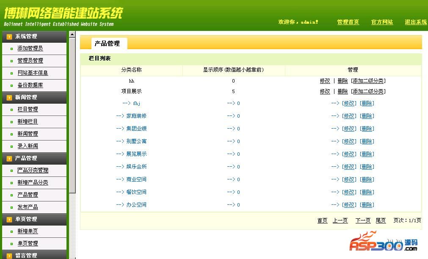Click 修改 for the 集团业绩 subcategory
The width and height of the screenshot is (428, 259).
click(349, 129)
